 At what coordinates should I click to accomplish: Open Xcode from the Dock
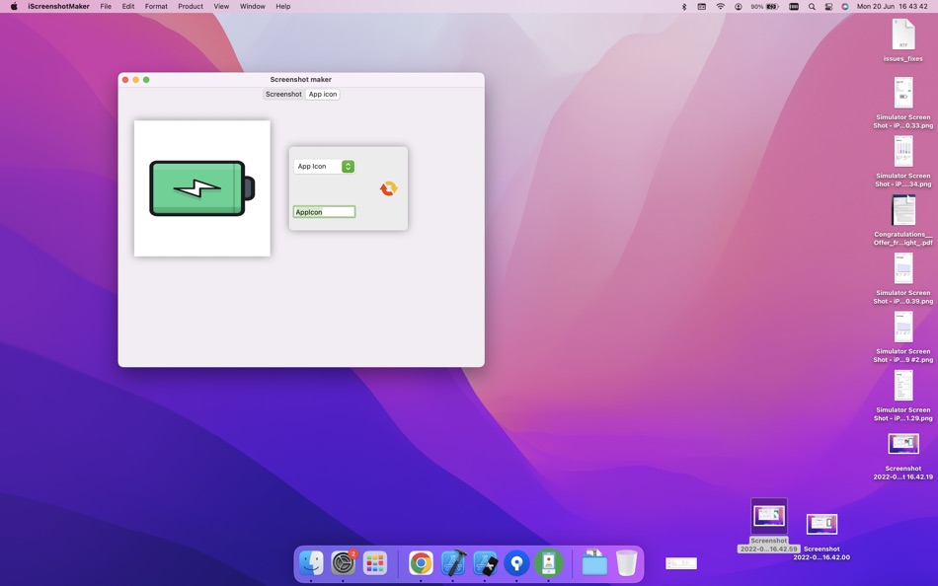tap(453, 563)
